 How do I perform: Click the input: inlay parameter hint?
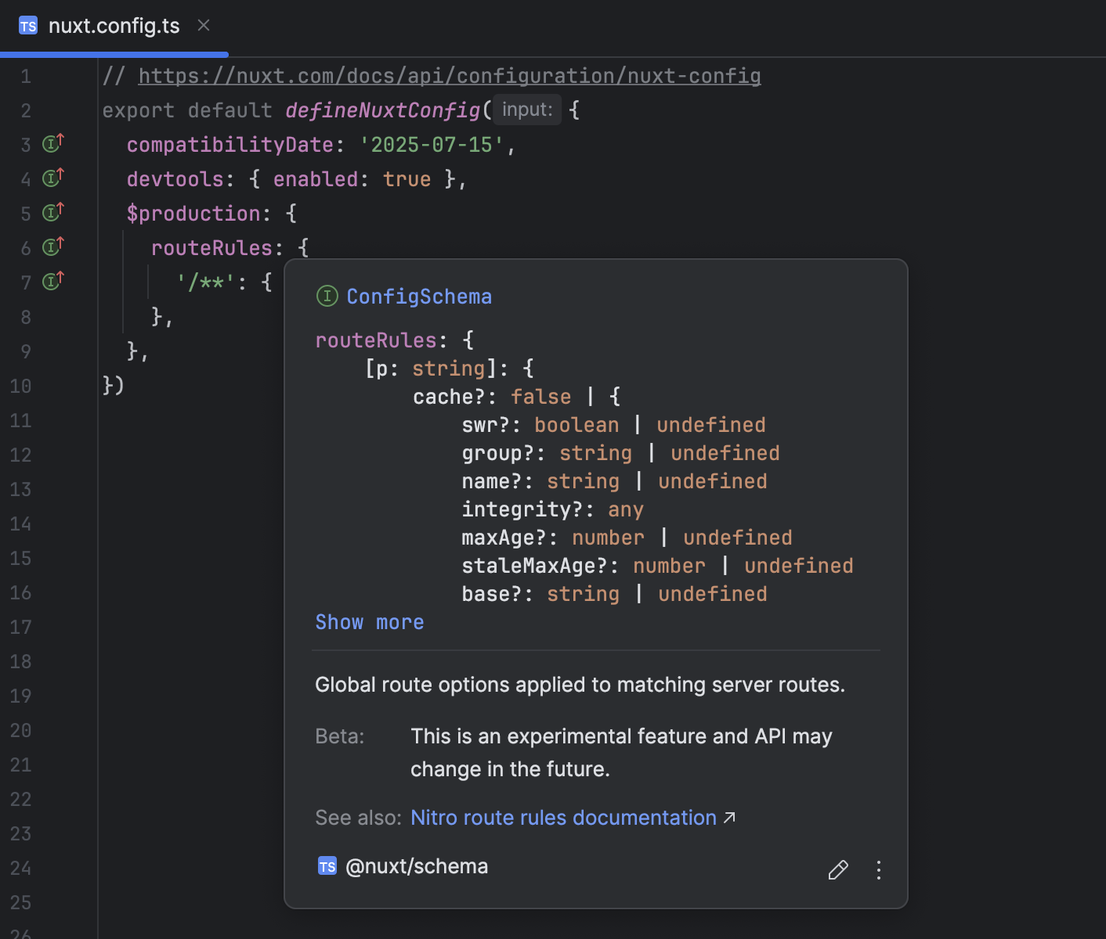point(526,109)
